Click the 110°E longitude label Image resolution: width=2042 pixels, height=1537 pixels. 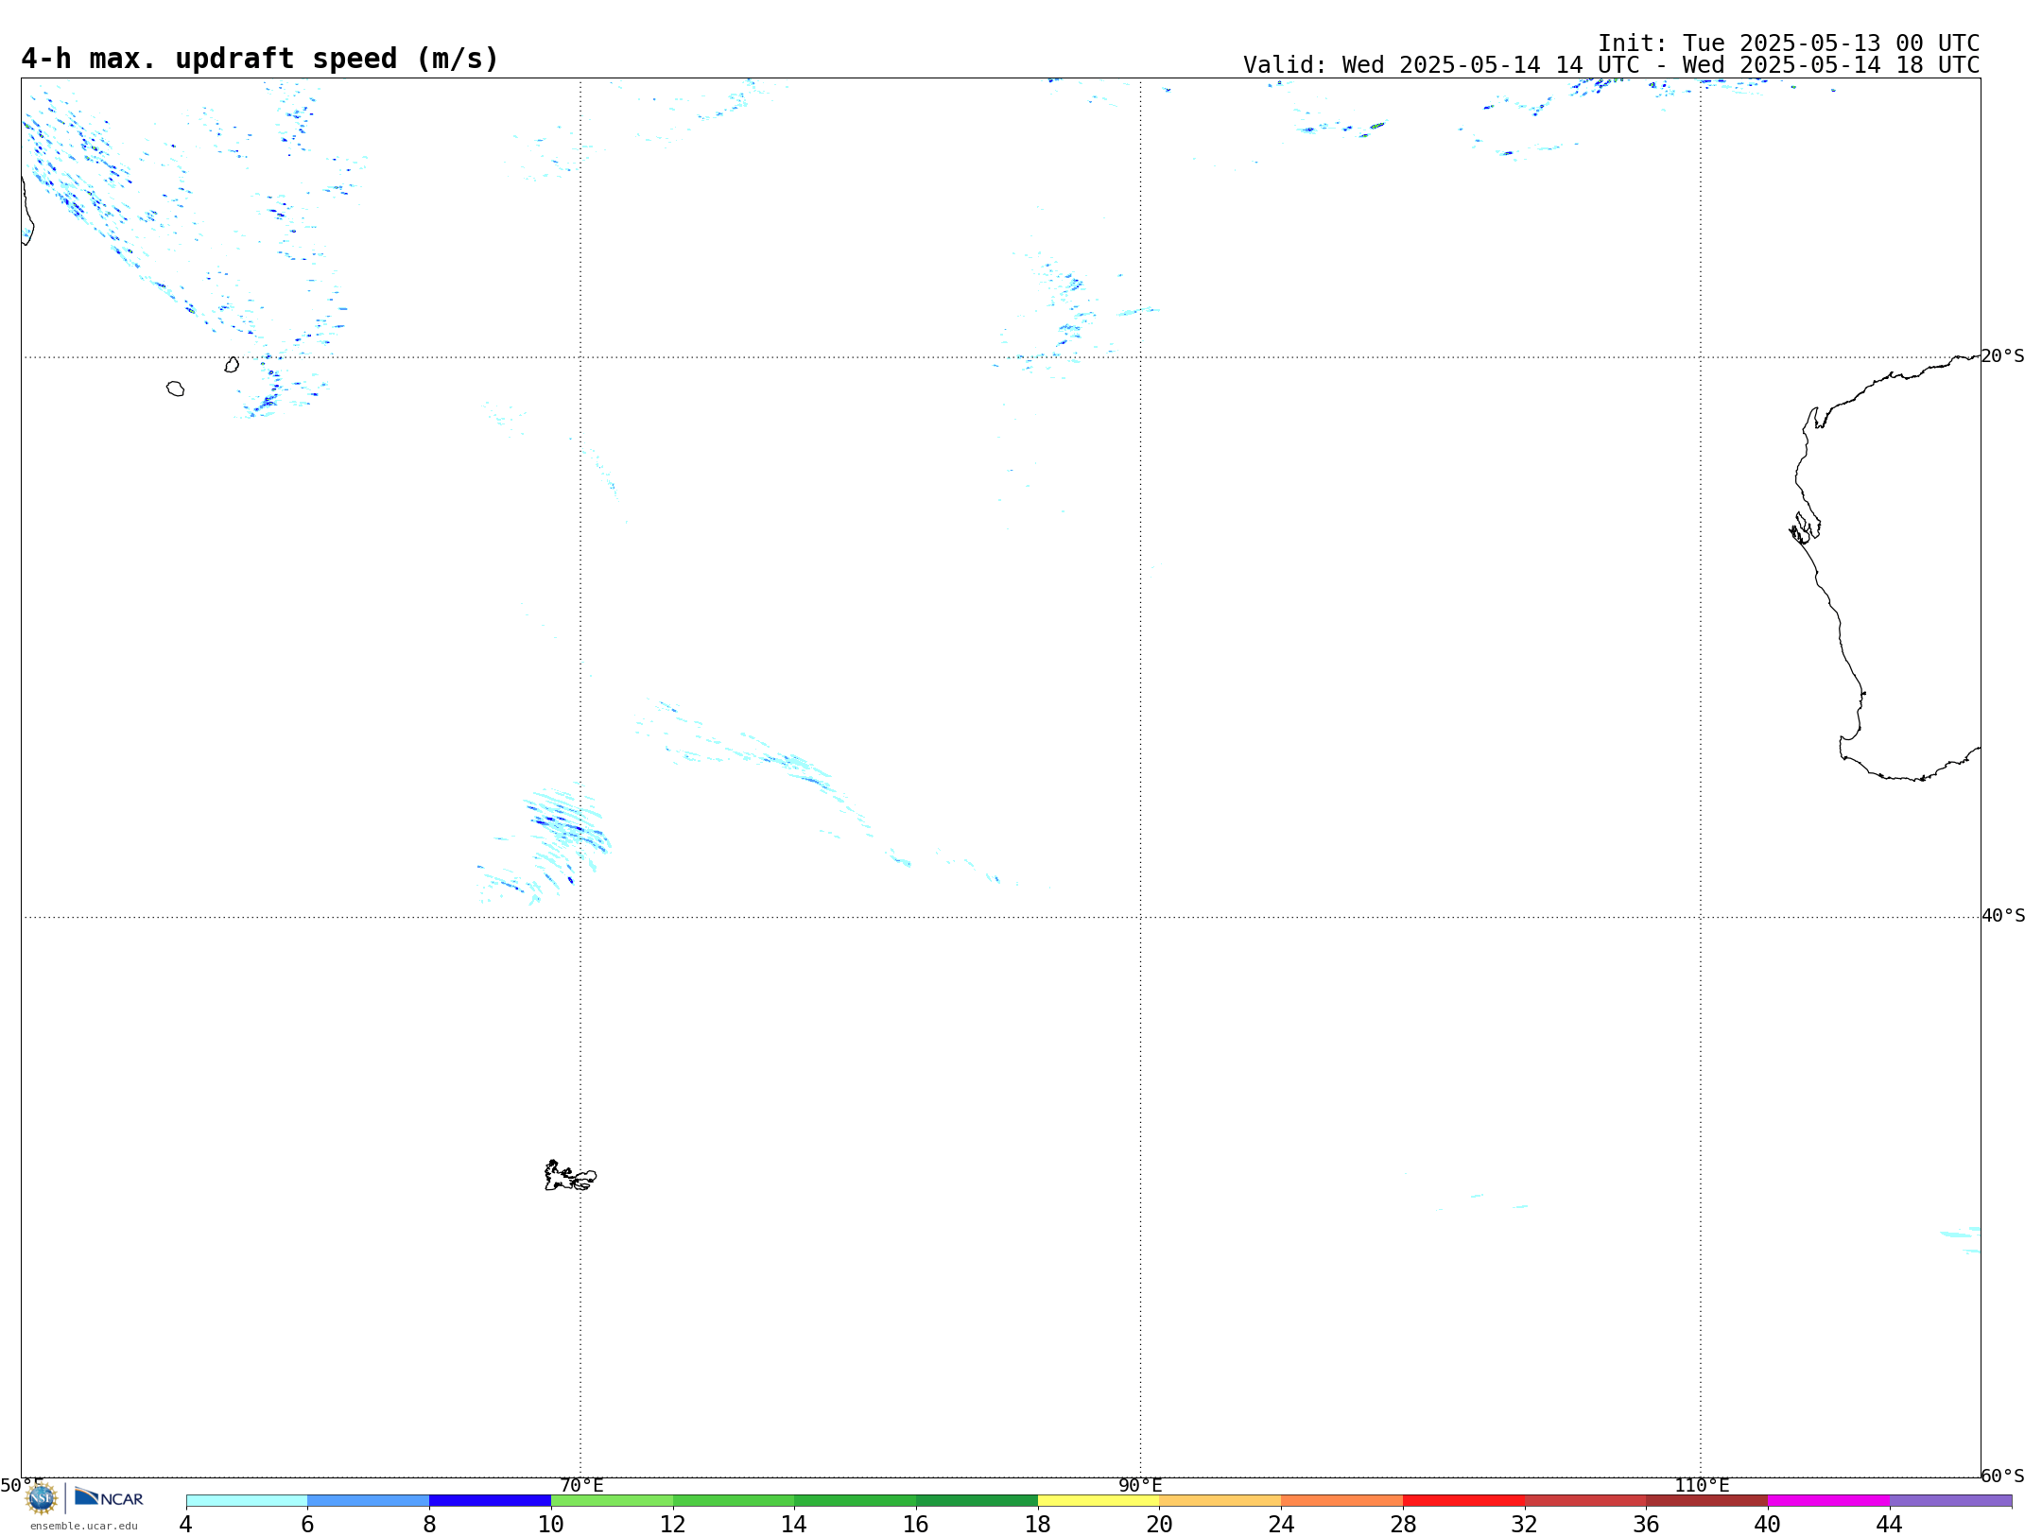pos(1702,1485)
